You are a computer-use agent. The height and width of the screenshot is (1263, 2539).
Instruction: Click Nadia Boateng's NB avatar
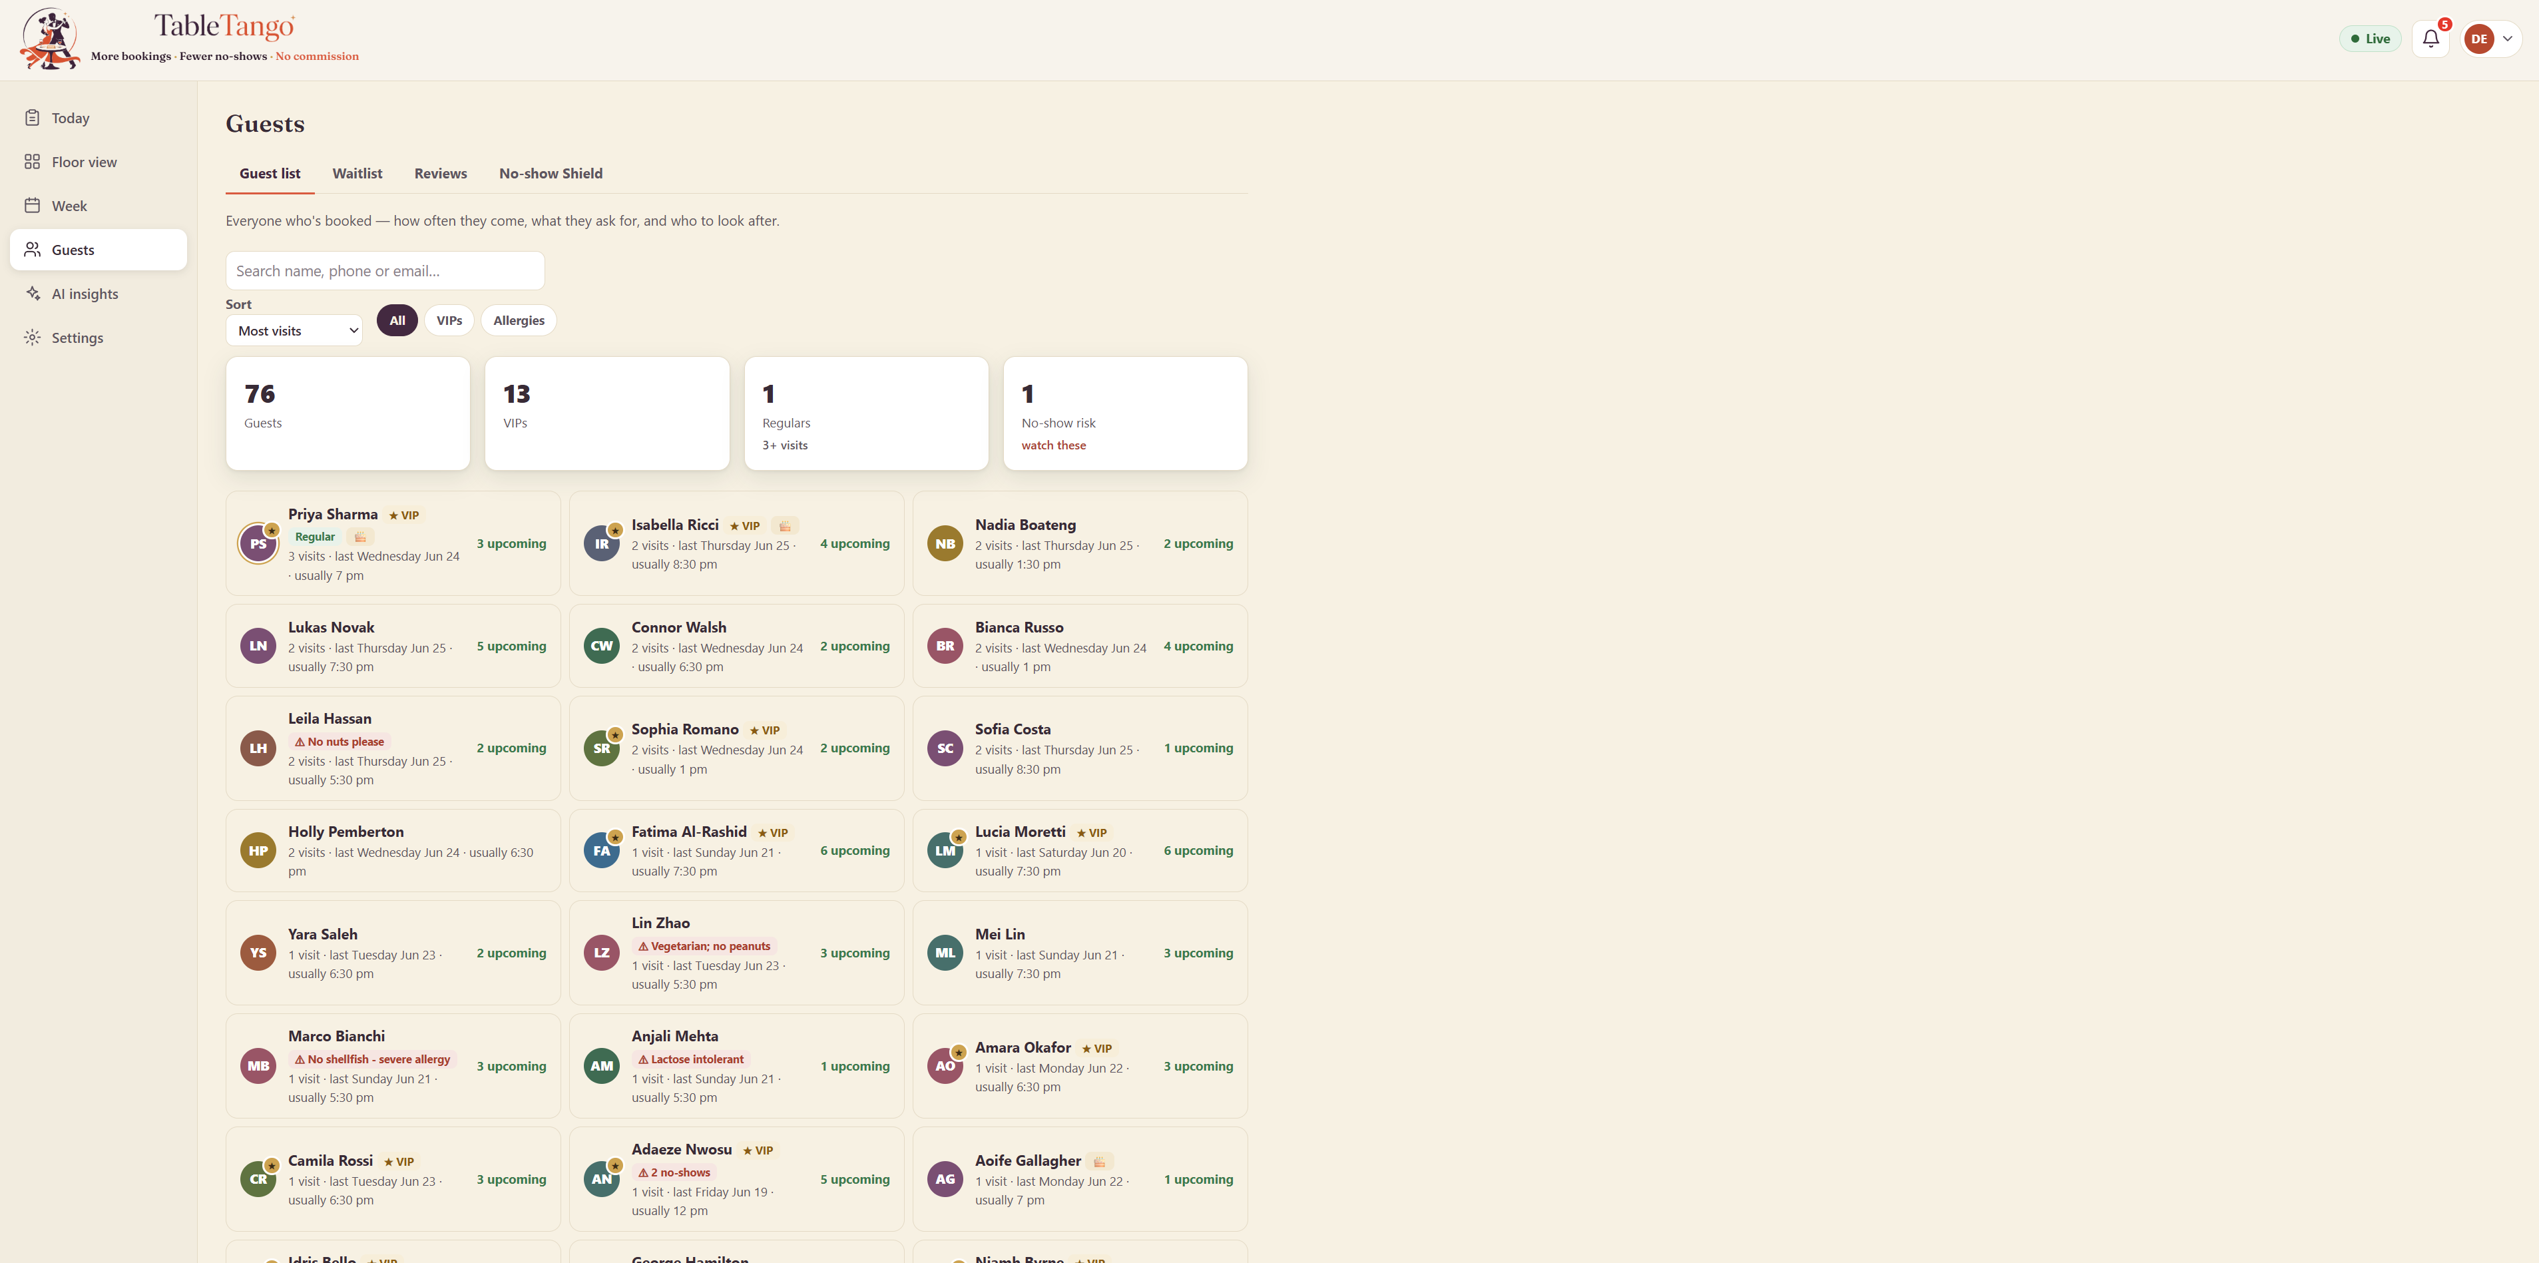(945, 543)
